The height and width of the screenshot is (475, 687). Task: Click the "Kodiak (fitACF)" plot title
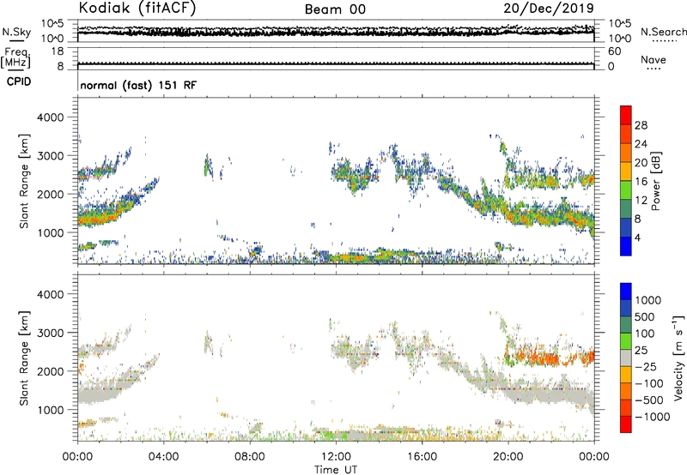[137, 8]
